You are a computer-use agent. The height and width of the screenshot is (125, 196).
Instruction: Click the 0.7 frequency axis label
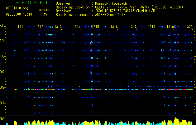[2, 103]
